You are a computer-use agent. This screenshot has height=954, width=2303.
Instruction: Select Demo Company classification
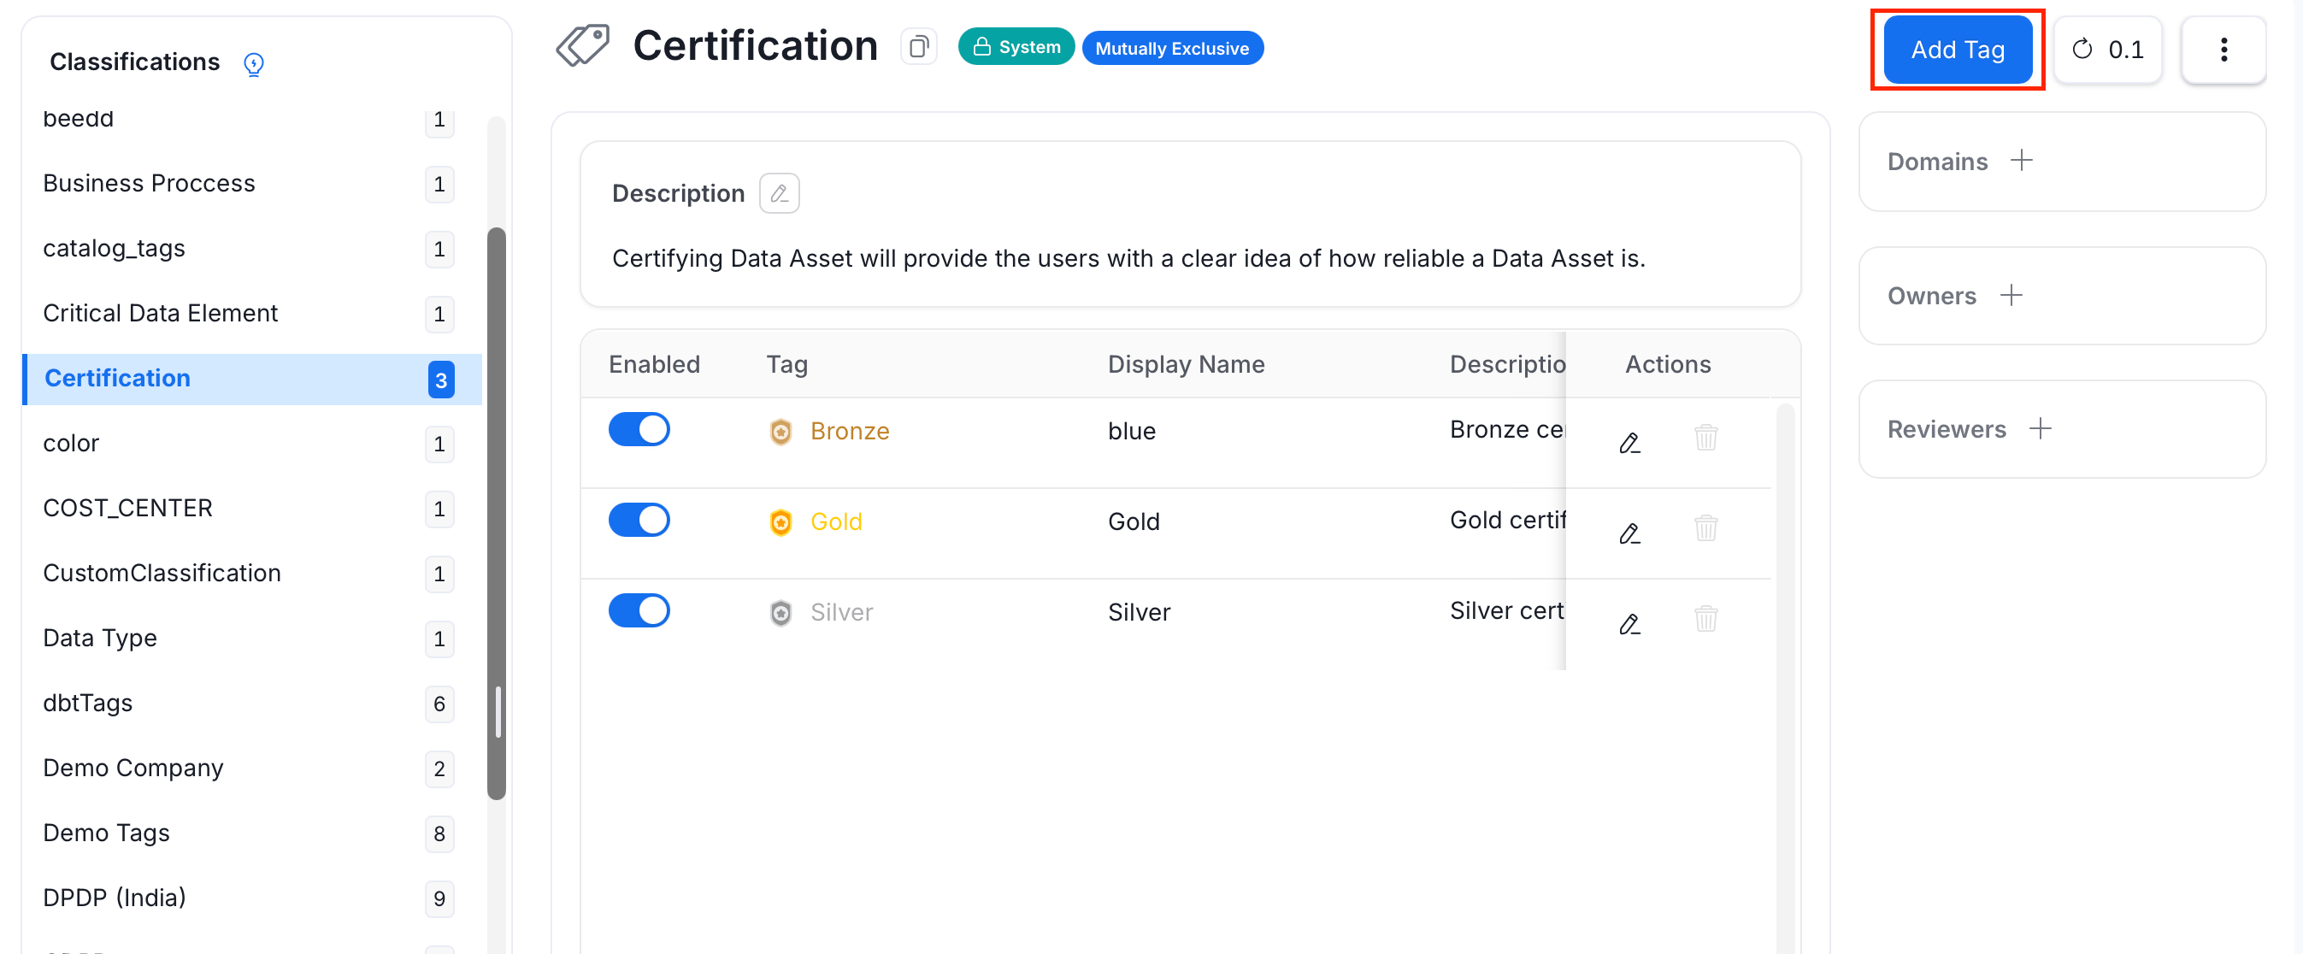coord(252,768)
